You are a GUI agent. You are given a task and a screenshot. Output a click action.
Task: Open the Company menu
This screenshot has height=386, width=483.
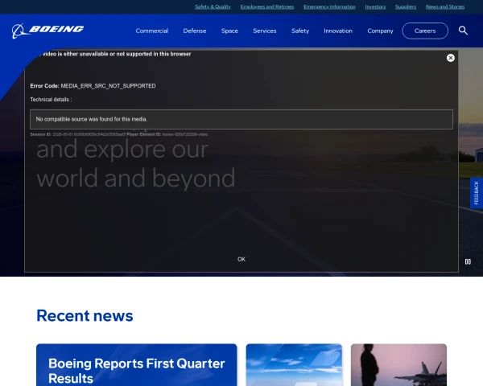click(380, 31)
